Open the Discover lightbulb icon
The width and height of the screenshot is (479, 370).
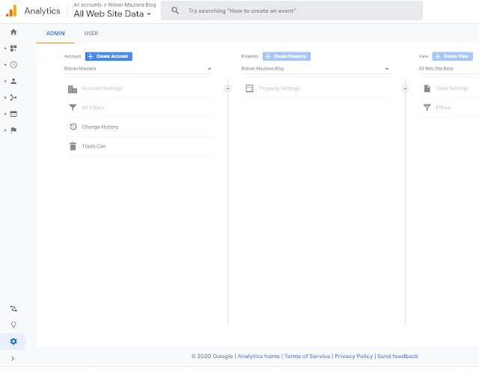[x=13, y=325]
